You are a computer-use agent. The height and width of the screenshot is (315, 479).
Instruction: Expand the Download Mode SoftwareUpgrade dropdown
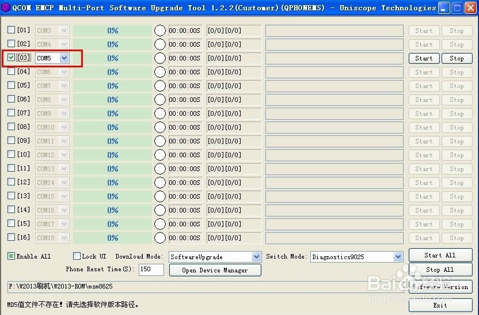256,257
